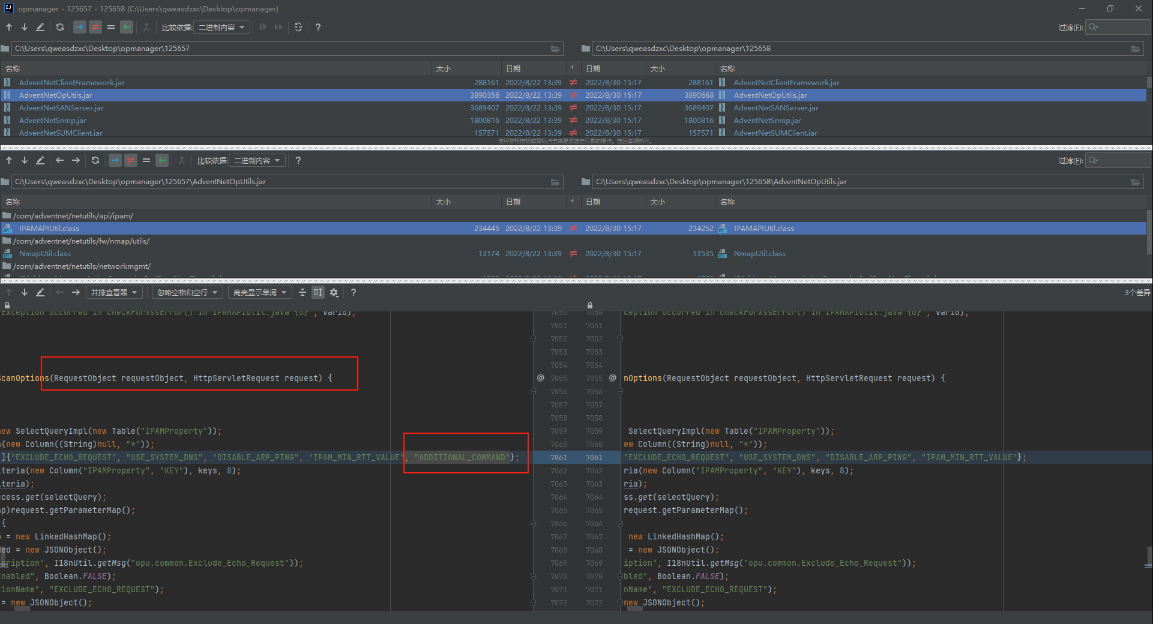Screen dimensions: 1153x624
Task: Toggle the show-equal-files button in the jar comparison toolbar
Action: [x=146, y=160]
